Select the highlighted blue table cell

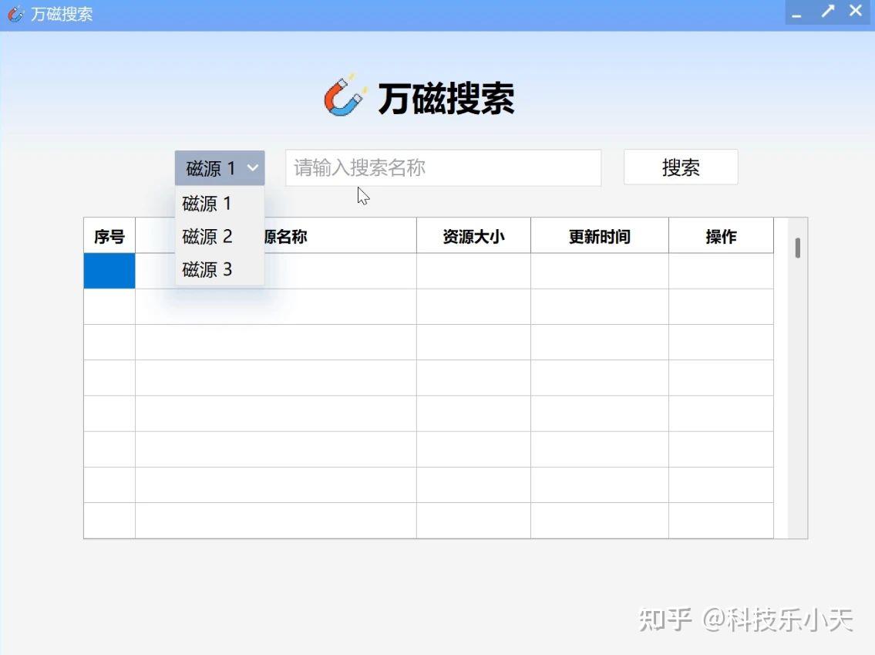coord(109,271)
